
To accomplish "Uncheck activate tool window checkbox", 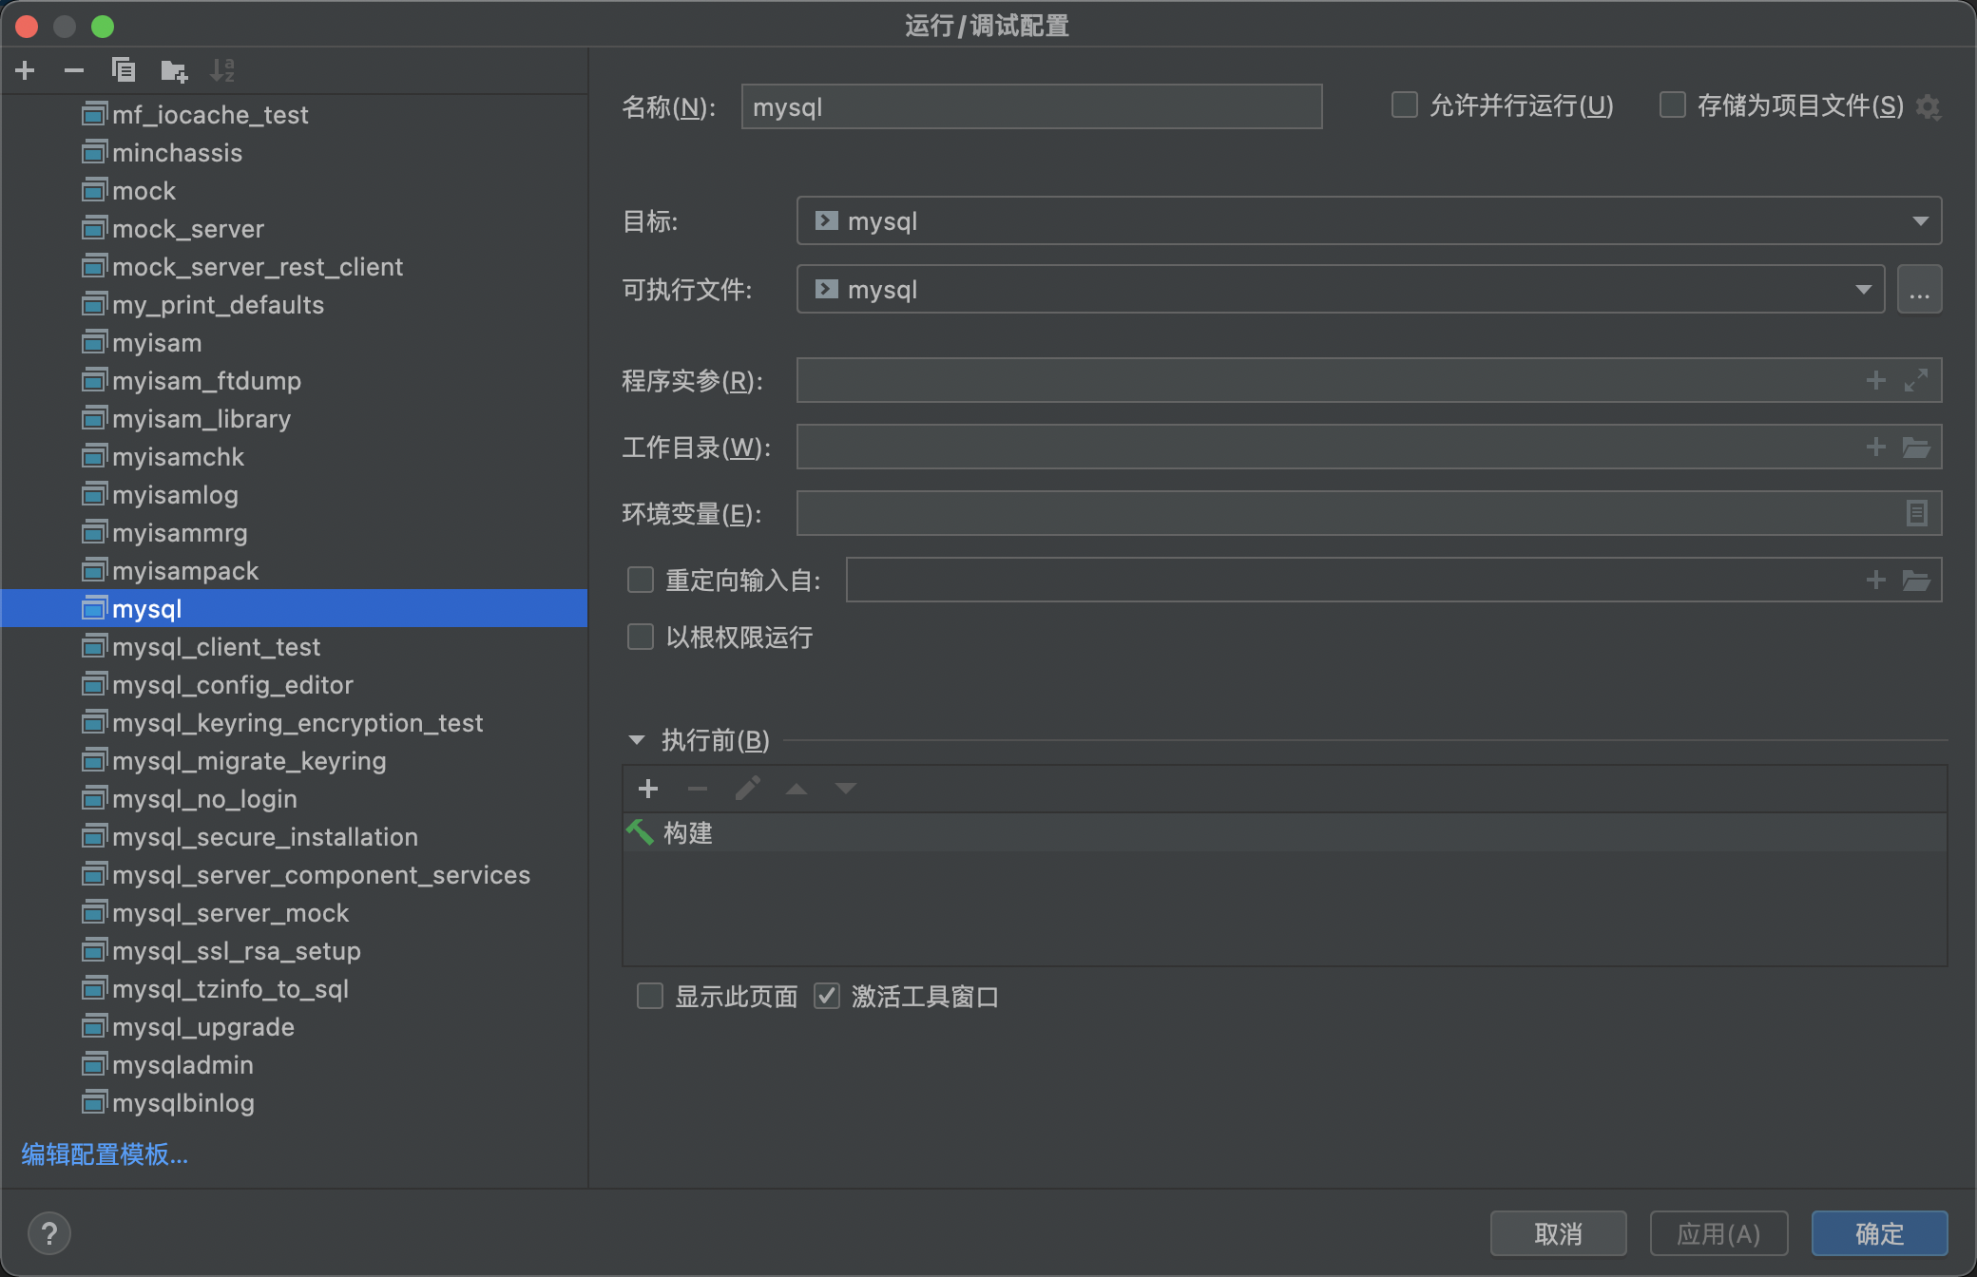I will click(827, 997).
